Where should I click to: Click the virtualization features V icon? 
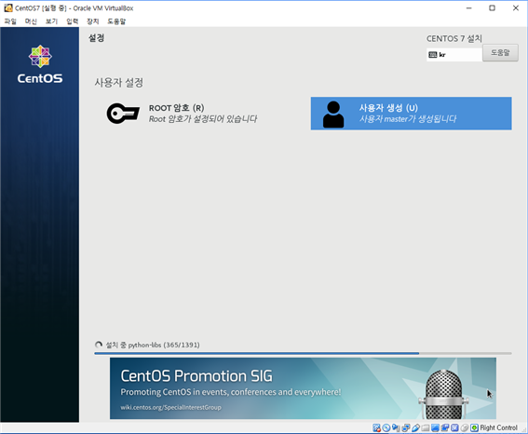454,427
